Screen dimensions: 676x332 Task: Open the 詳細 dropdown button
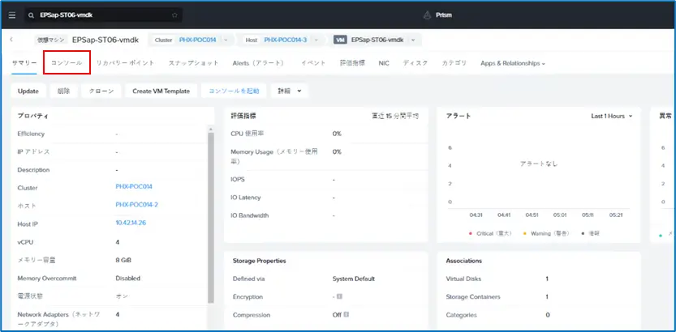(289, 92)
